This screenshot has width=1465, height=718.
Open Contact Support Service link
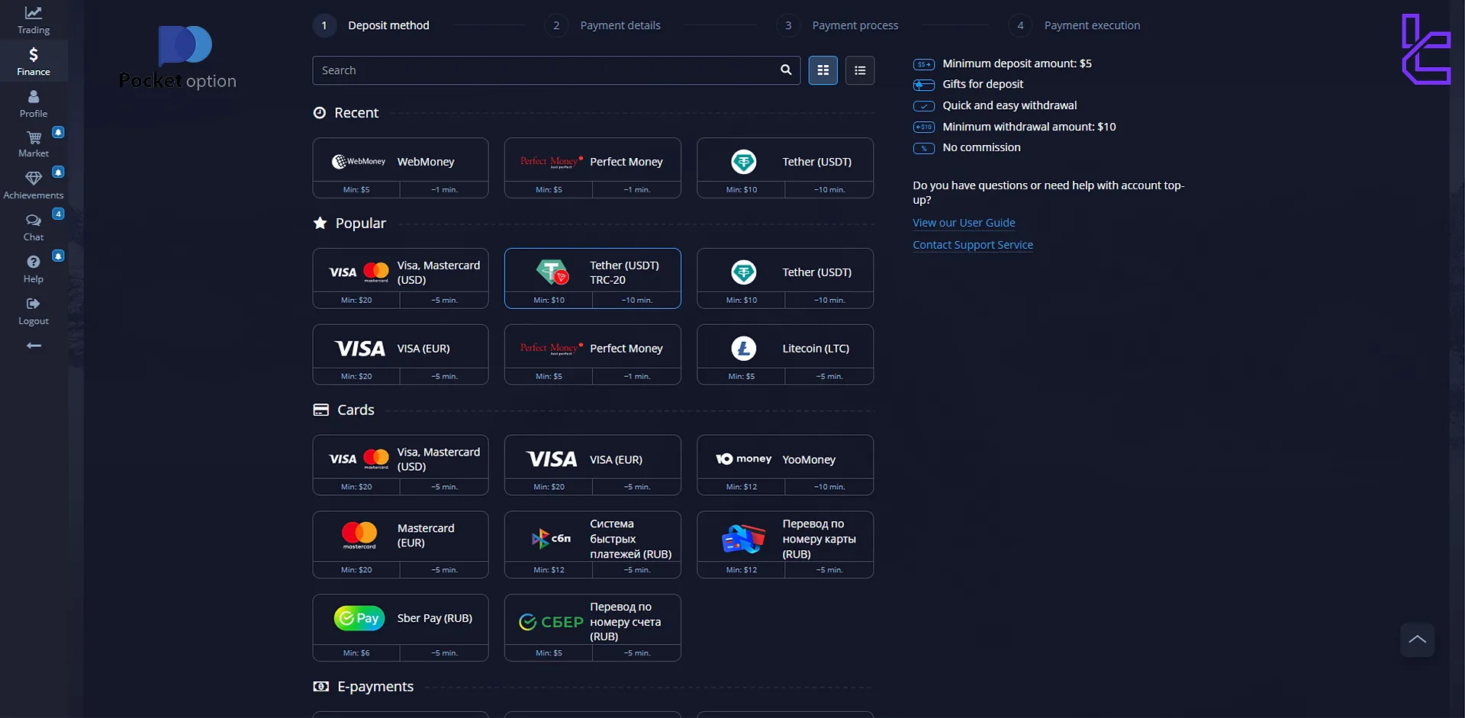point(973,245)
